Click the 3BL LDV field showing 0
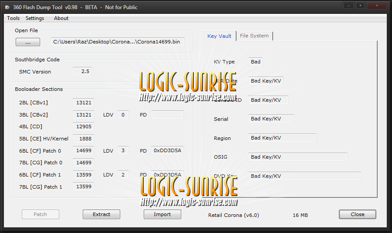This screenshot has width=392, height=233. 123,115
